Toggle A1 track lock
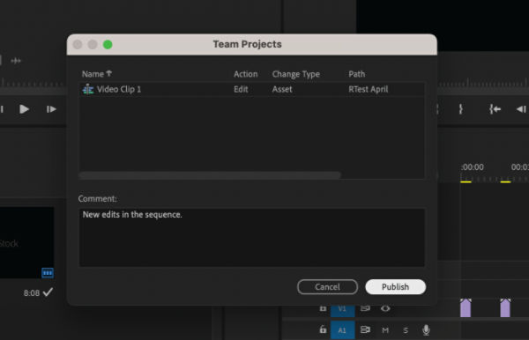The image size is (529, 340). point(323,329)
